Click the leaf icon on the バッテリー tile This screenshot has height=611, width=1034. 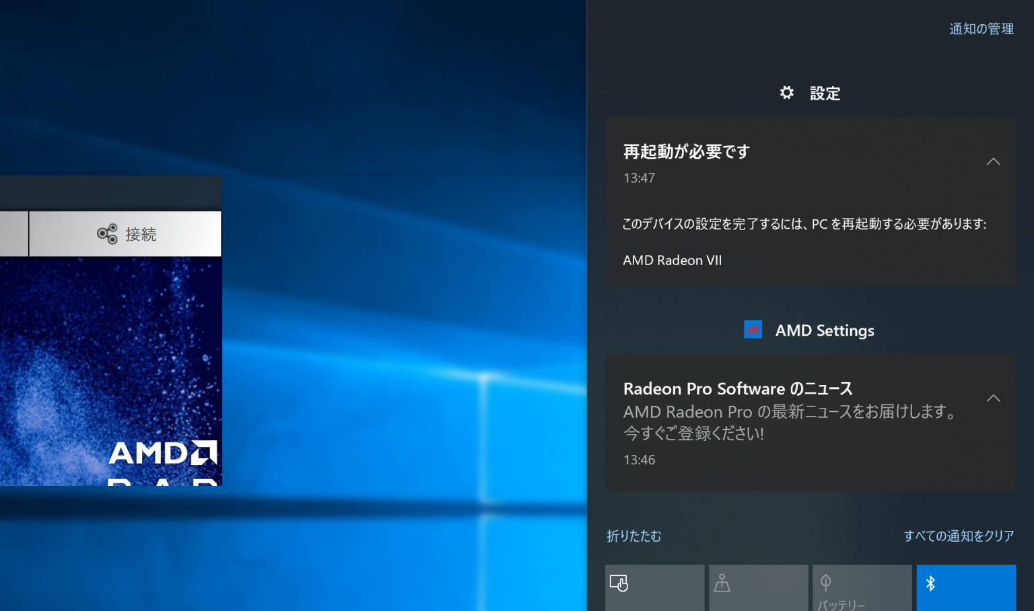(826, 583)
